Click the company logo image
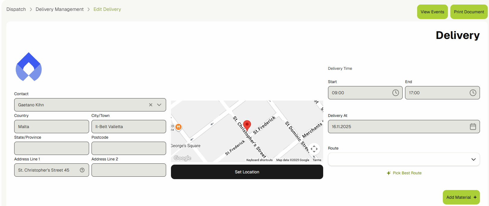 click(29, 67)
